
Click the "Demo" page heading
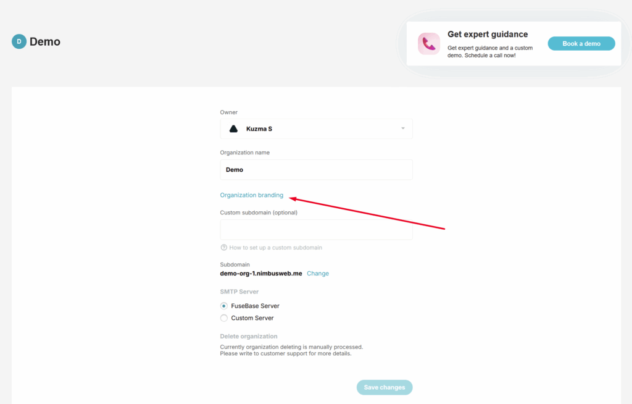[45, 42]
